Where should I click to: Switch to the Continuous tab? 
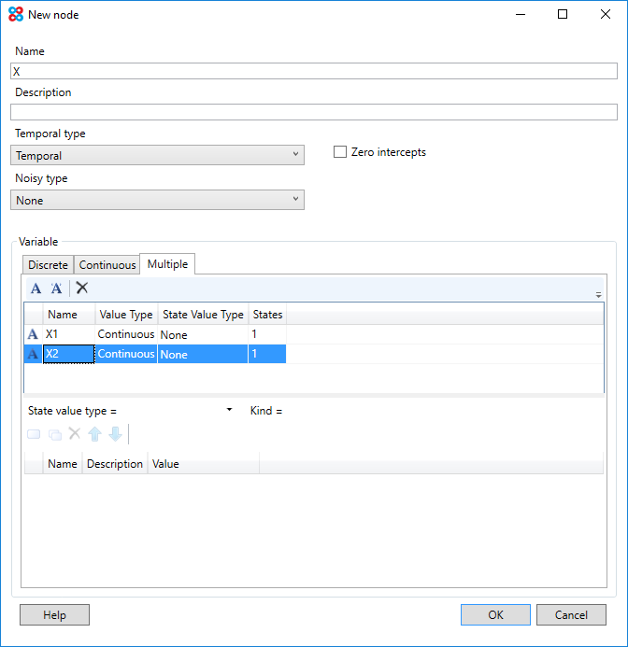pos(107,265)
